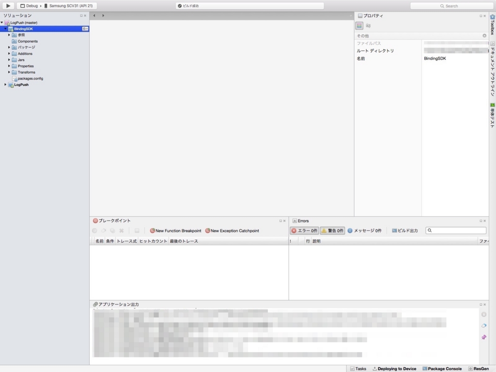Image resolution: width=496 pixels, height=372 pixels.
Task: Toggle the 警告 0件 filter
Action: 332,231
